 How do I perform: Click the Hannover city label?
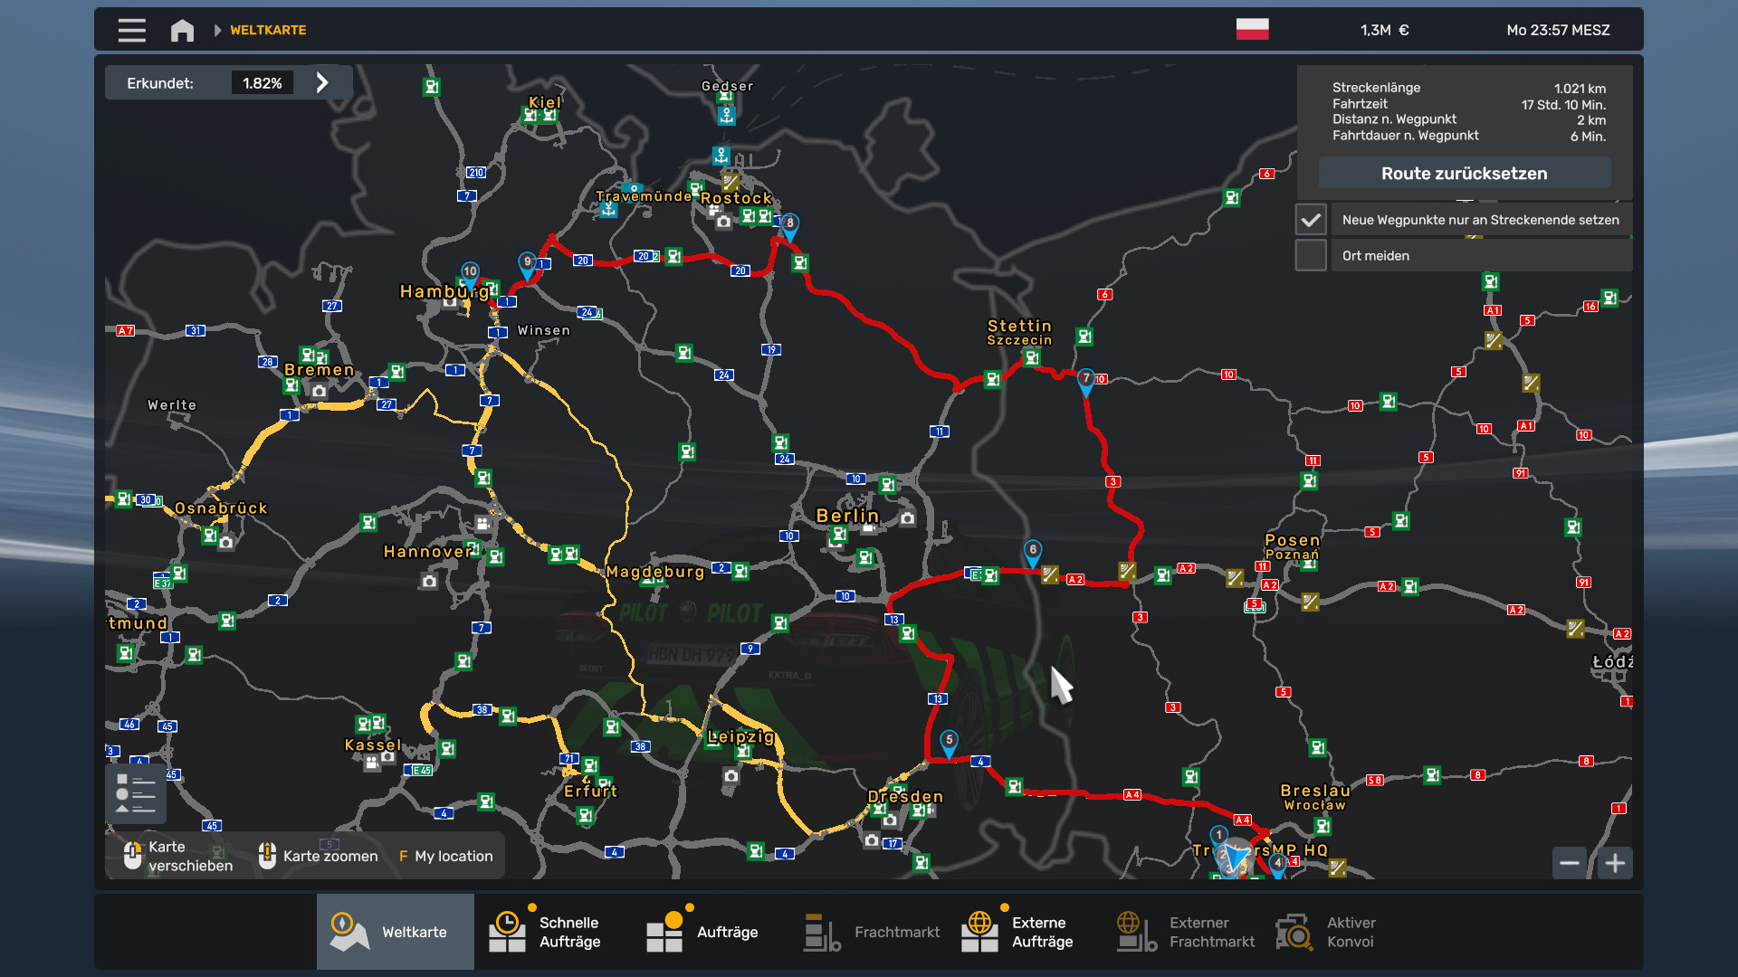click(x=428, y=552)
